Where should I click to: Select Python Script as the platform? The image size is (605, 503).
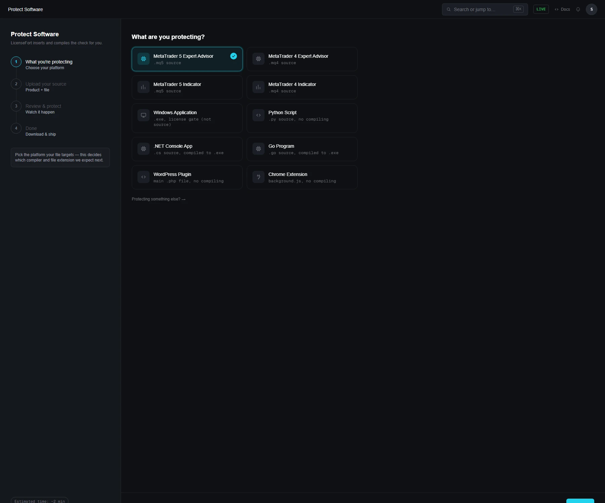(x=302, y=118)
